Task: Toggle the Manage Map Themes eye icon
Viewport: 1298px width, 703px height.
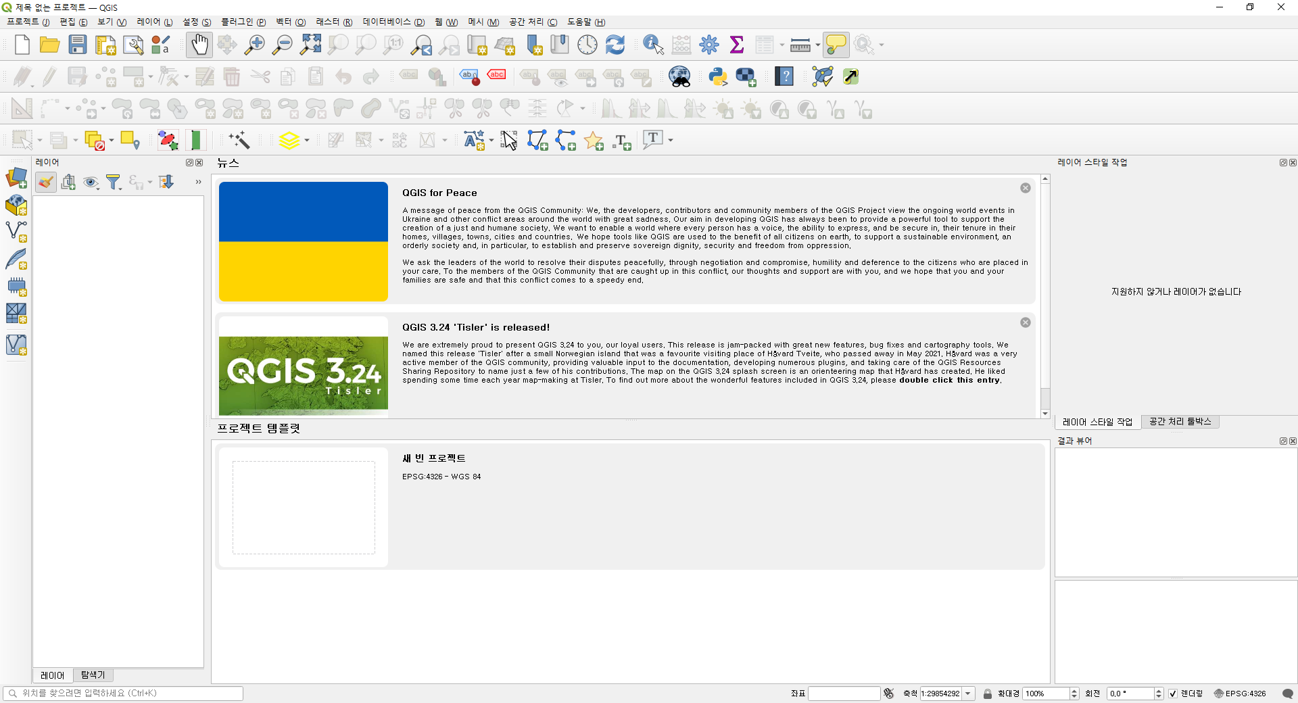Action: click(91, 182)
